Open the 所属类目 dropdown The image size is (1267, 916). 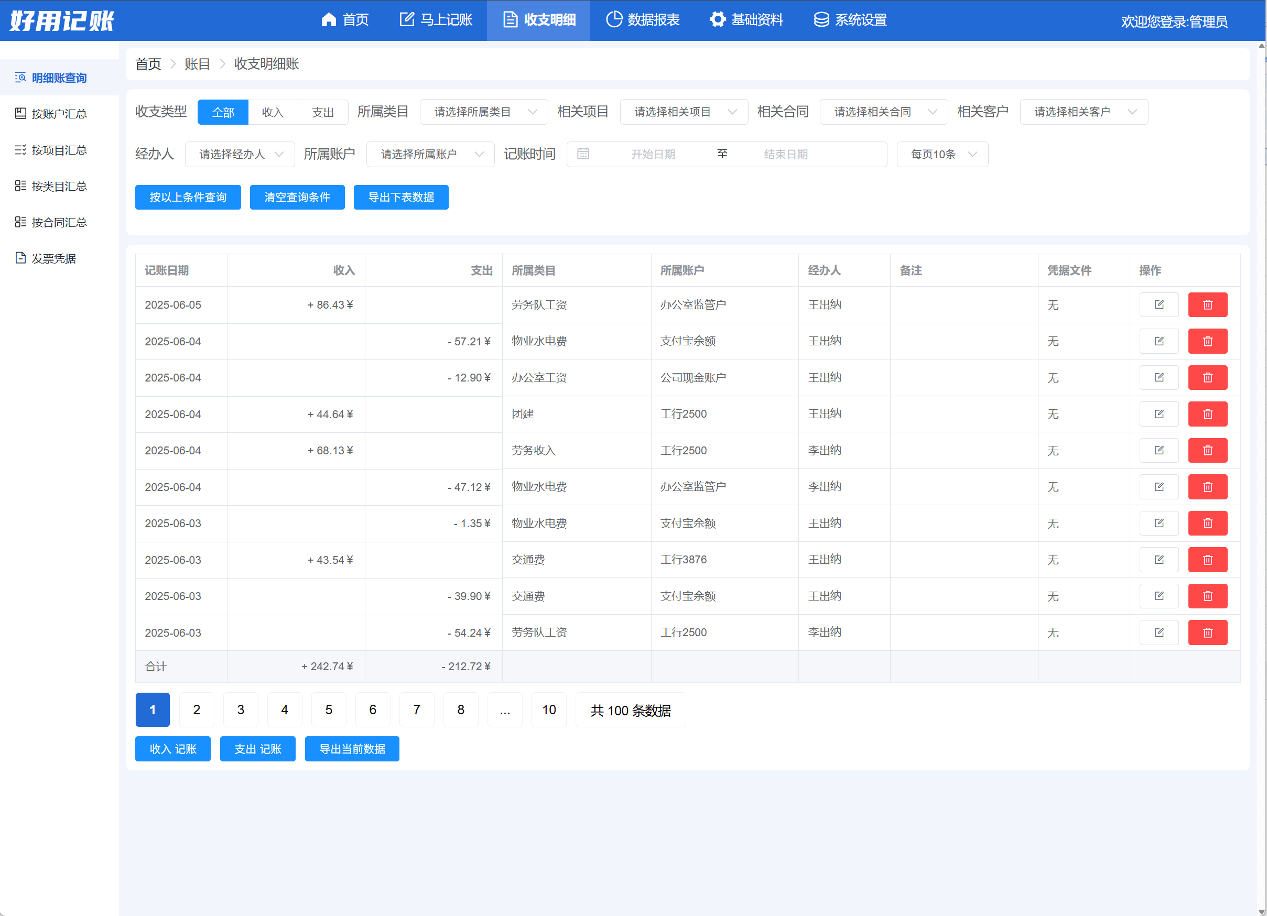(484, 112)
